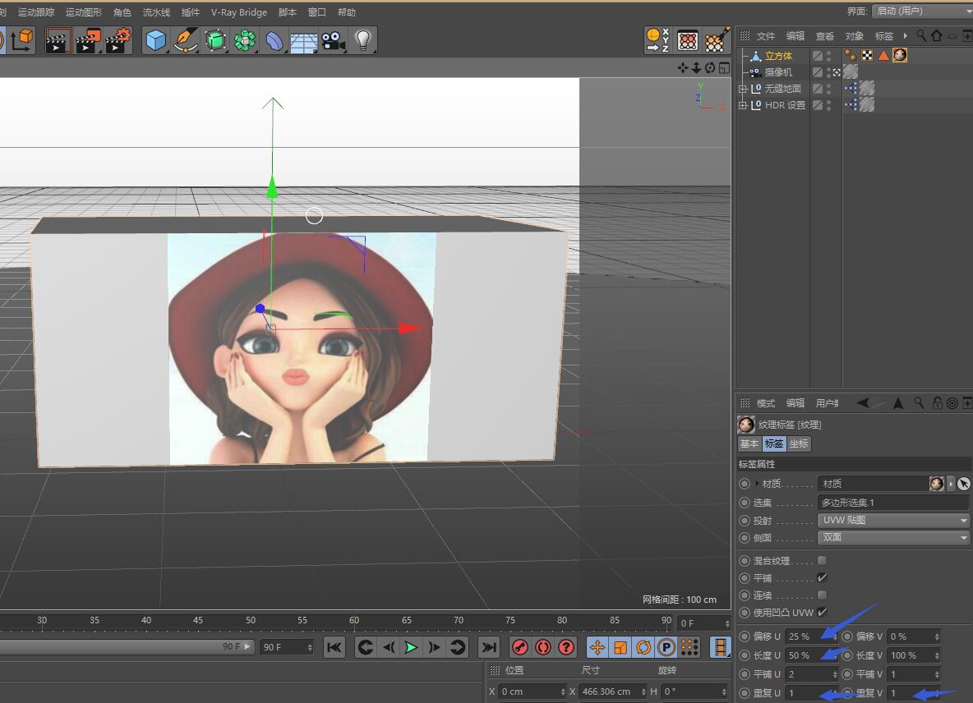Add a cube primitive object
Viewport: 973px width, 703px height.
(155, 40)
